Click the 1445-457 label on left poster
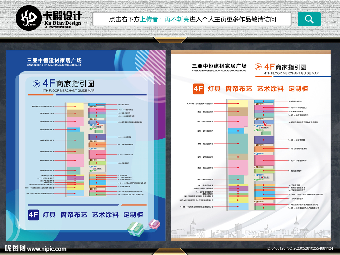 pyautogui.click(x=47, y=140)
